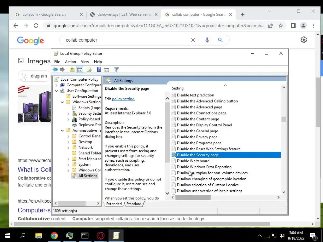The image size is (323, 242).
Task: Click description pane scroll down arrow
Action: click(x=167, y=193)
